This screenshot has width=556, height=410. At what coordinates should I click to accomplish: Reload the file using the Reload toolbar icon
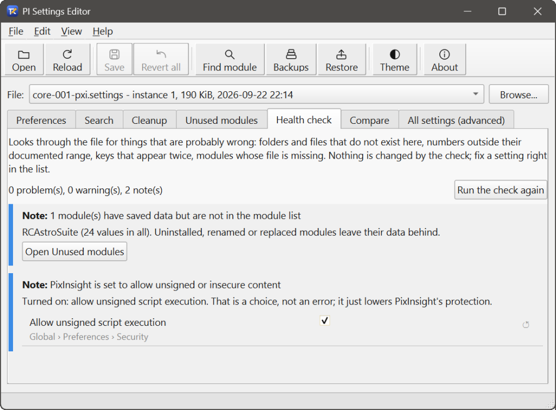pos(67,60)
